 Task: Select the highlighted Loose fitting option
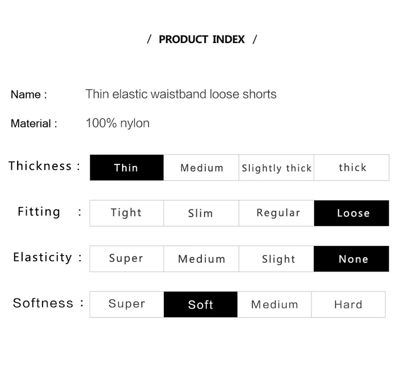(352, 213)
